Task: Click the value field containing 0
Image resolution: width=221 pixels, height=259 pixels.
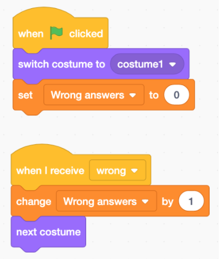Action: pyautogui.click(x=177, y=95)
